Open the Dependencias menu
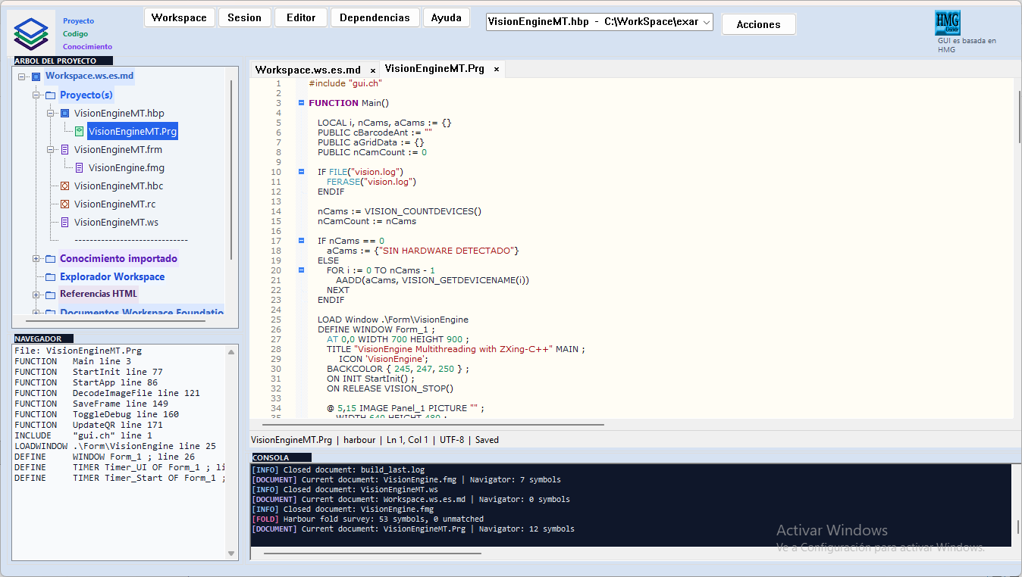The image size is (1022, 577). point(375,17)
